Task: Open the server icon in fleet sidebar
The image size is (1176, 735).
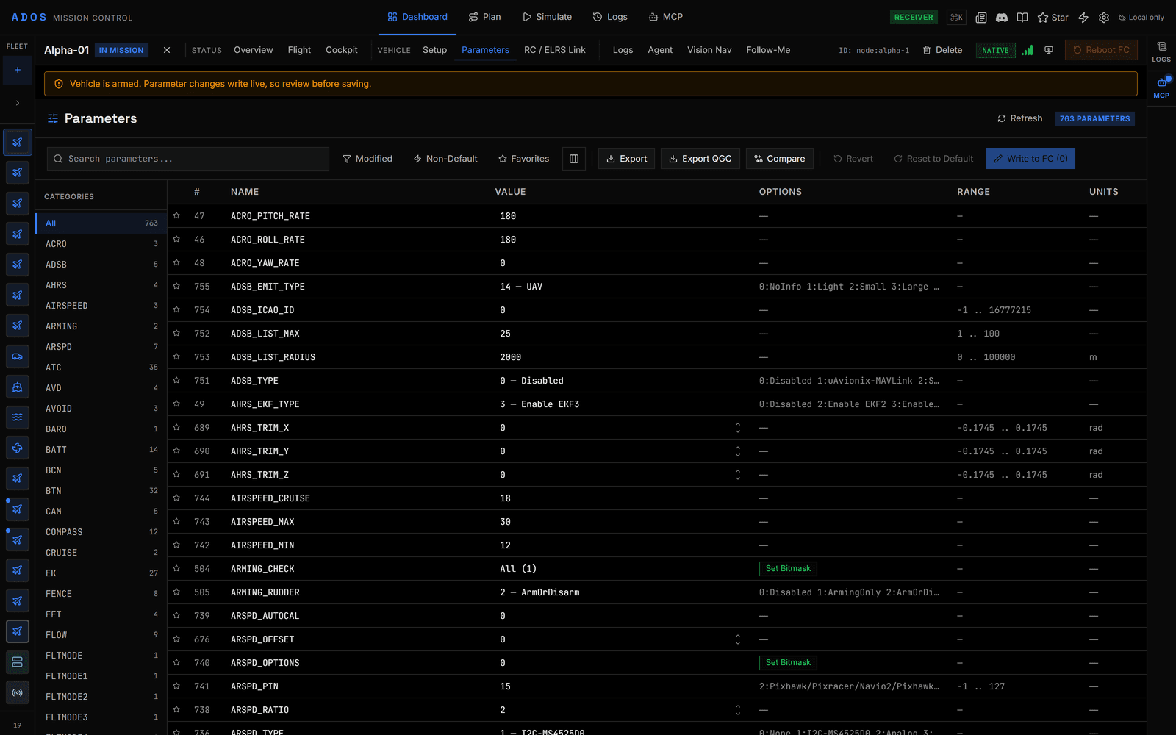Action: pyautogui.click(x=17, y=662)
